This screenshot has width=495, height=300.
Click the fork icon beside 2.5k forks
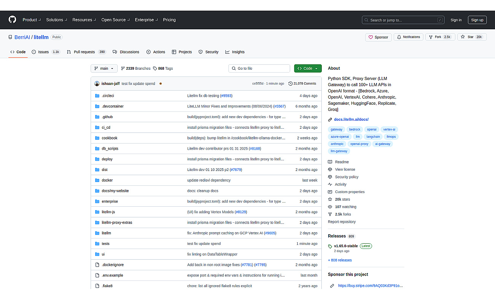tap(330, 214)
